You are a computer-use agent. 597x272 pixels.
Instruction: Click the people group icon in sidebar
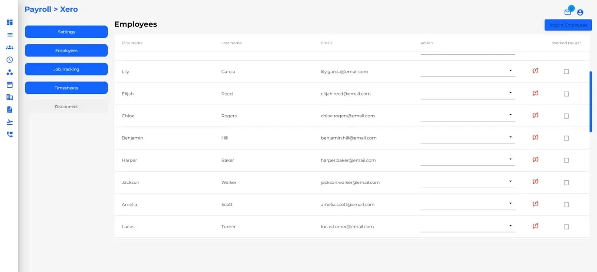coord(10,47)
